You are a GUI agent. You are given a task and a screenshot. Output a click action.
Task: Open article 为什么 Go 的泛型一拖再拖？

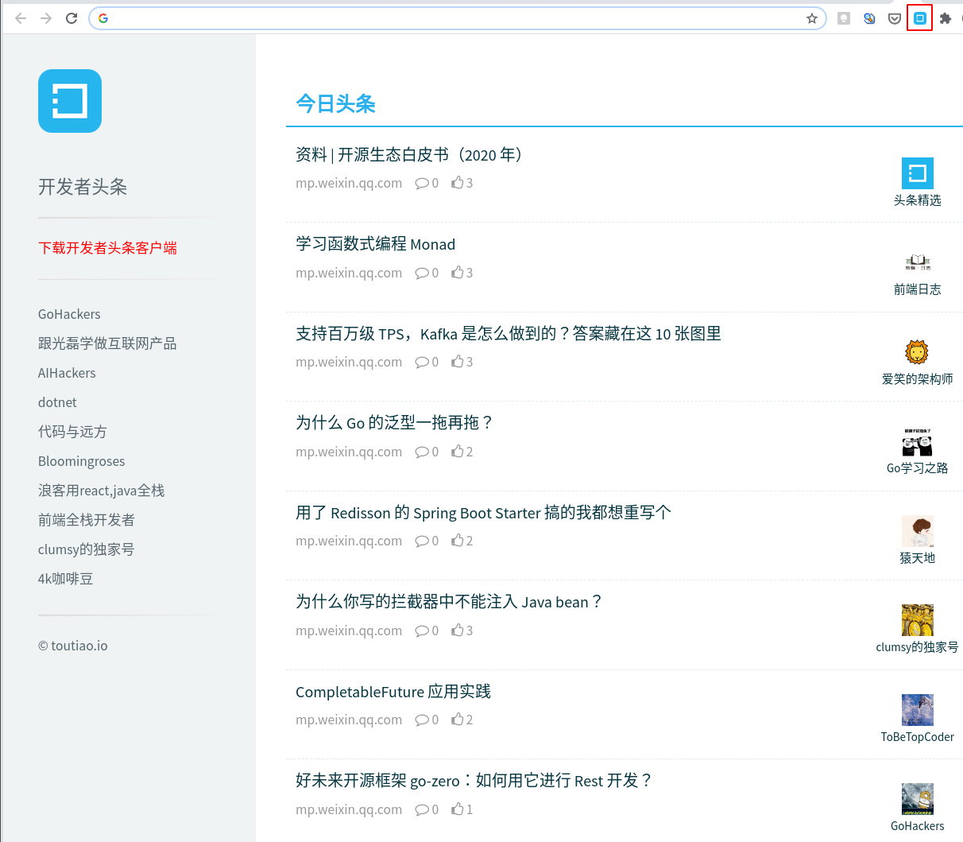click(x=395, y=423)
